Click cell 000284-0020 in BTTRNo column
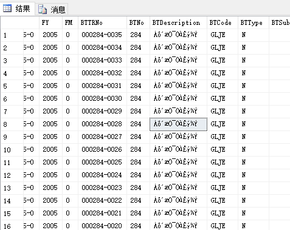Viewport: 290px width, 230px height. [102, 226]
